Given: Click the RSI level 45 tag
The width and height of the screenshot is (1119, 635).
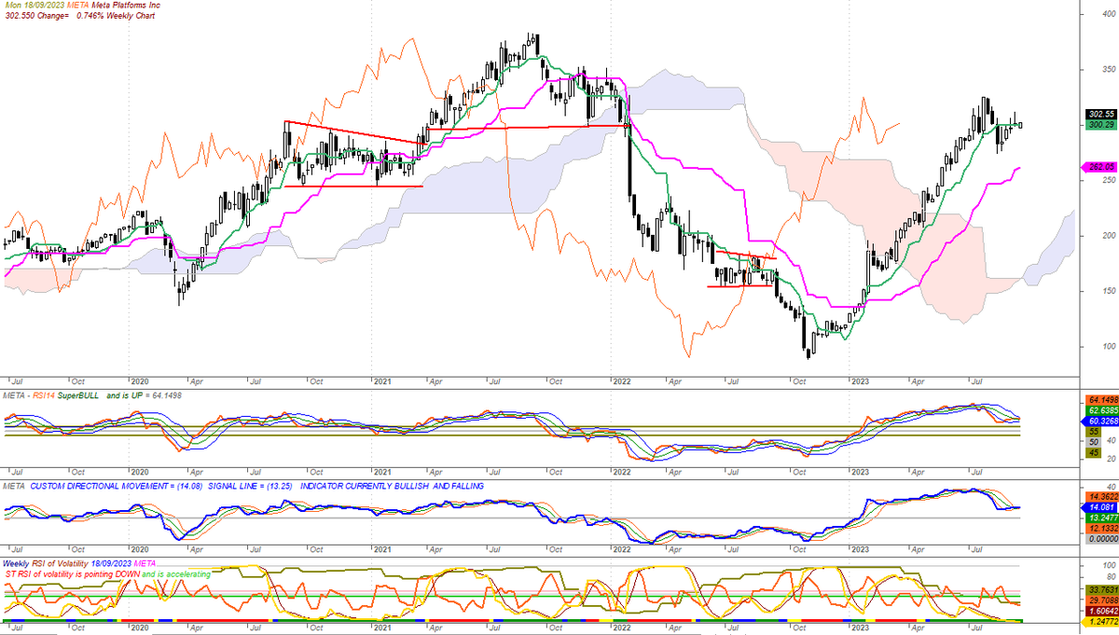Looking at the screenshot, I should coord(1093,452).
